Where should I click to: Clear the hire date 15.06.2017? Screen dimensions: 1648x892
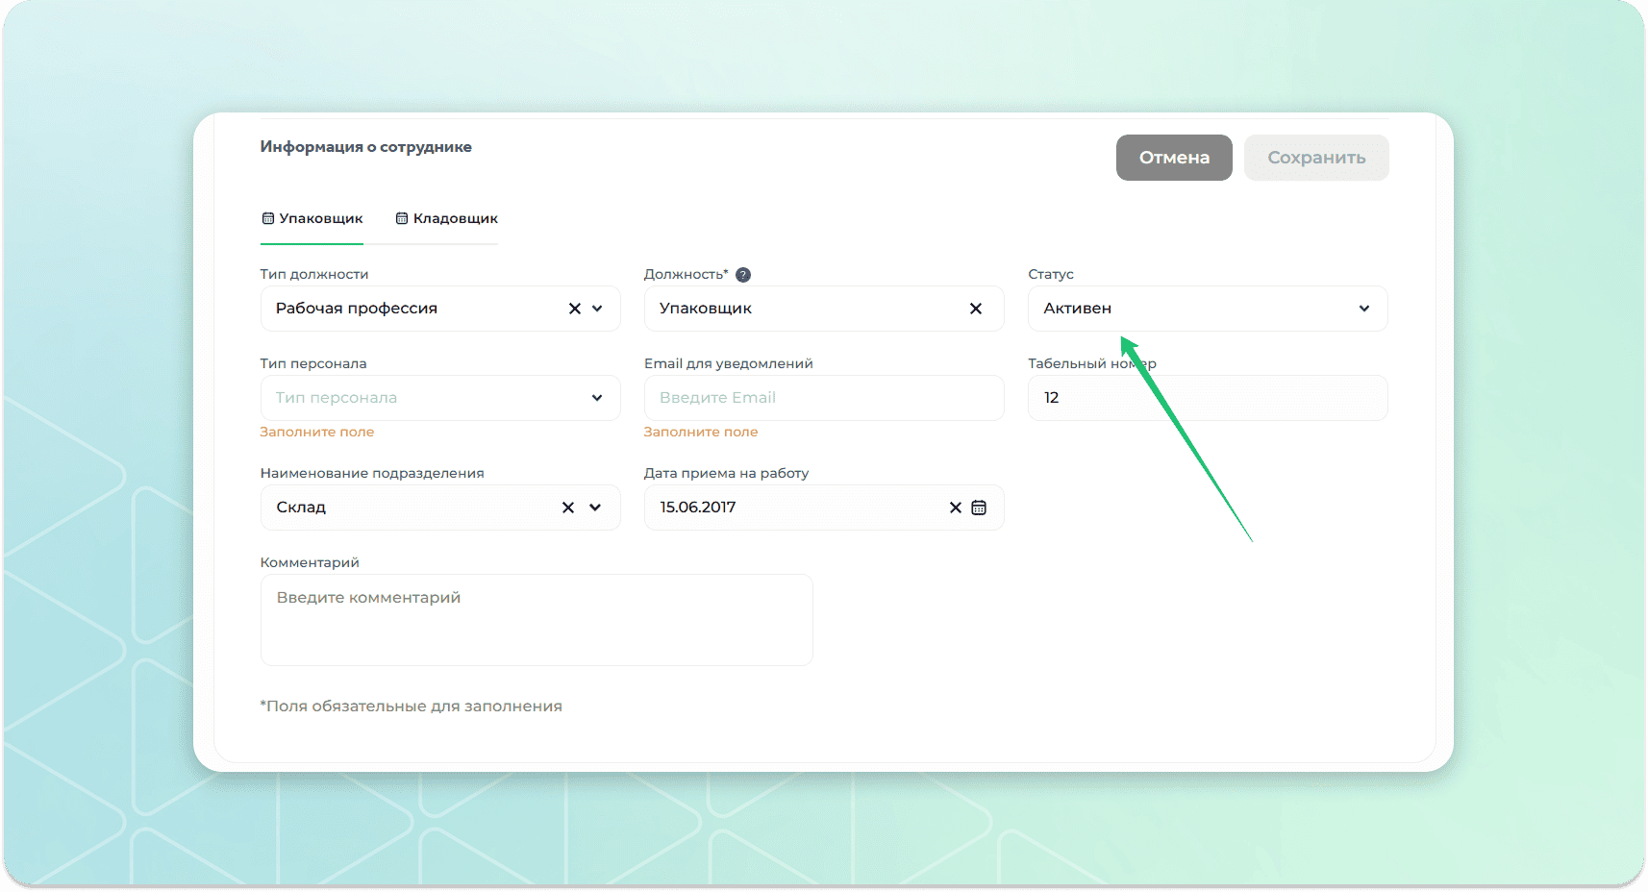point(955,508)
